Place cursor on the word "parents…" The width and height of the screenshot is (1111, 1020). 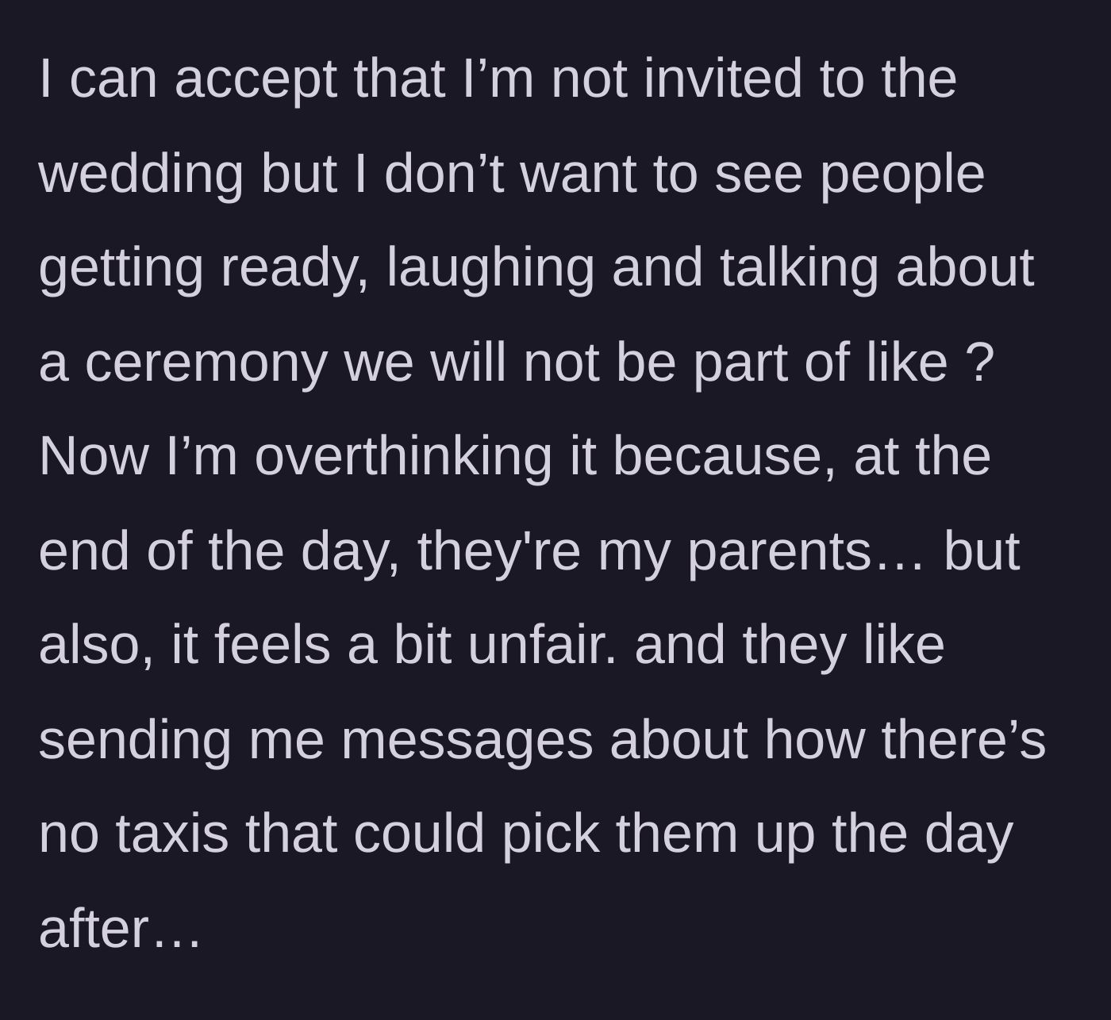point(806,551)
